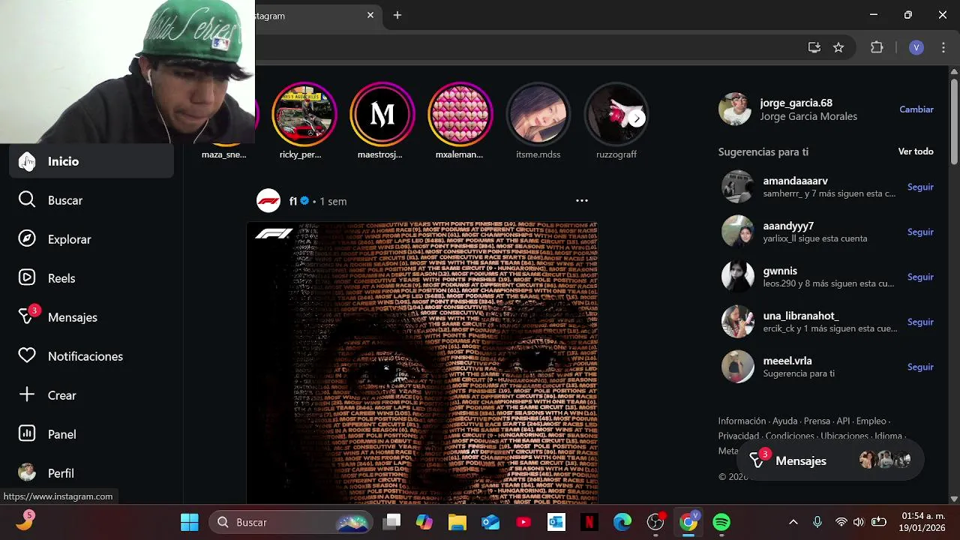Click the Windows Start button
Viewport: 960px width, 540px height.
click(x=190, y=522)
